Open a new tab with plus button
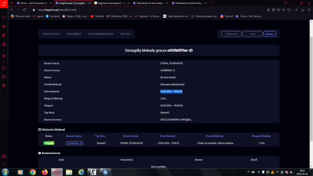This screenshot has height=176, width=313. [212, 3]
